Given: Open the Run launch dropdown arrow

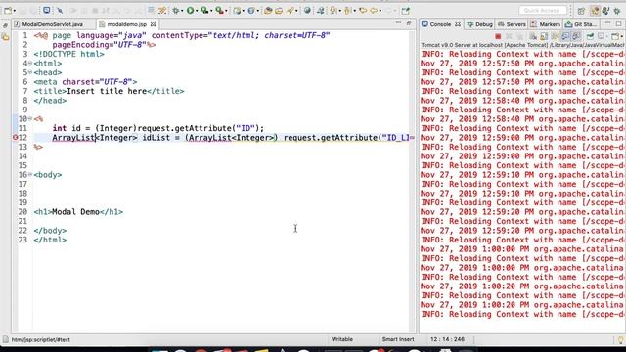Looking at the screenshot, I should coord(197,11).
